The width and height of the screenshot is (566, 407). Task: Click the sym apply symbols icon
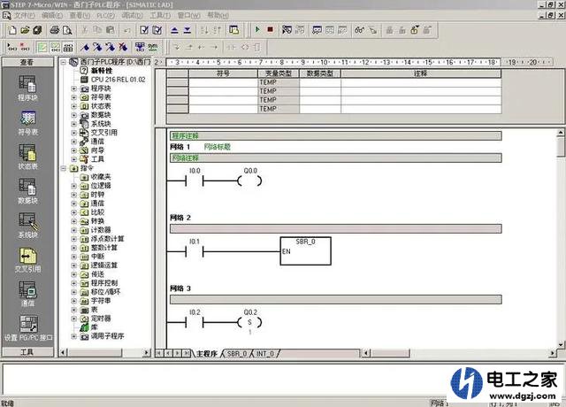click(153, 47)
